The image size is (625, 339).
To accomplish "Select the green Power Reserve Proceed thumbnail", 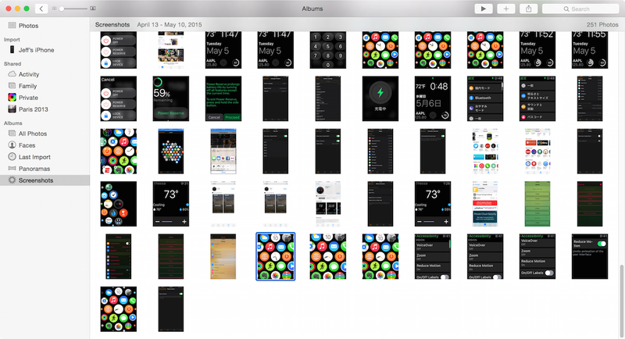I will (x=223, y=98).
